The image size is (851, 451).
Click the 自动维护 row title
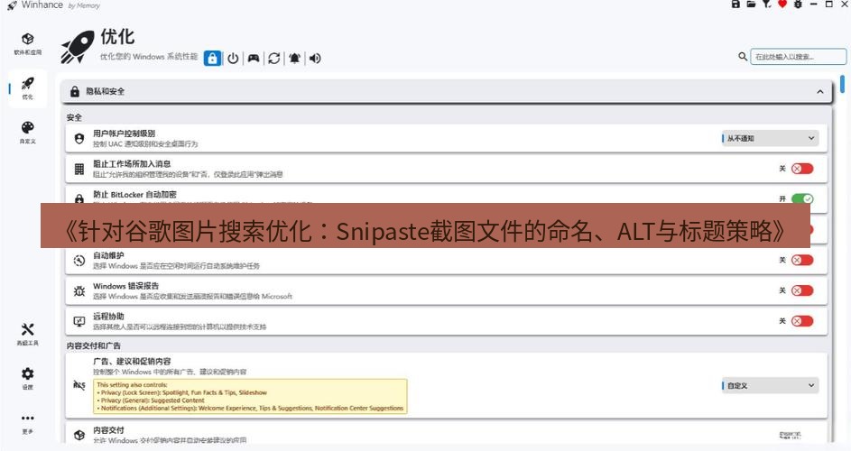coord(108,255)
